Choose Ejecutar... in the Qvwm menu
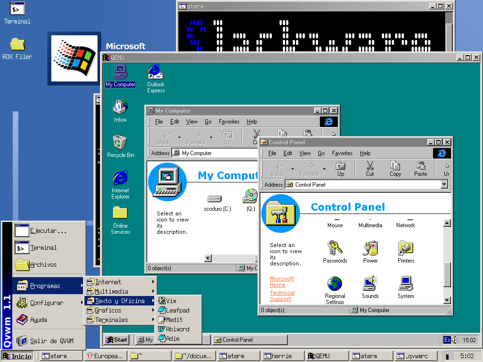The width and height of the screenshot is (483, 362). click(49, 230)
